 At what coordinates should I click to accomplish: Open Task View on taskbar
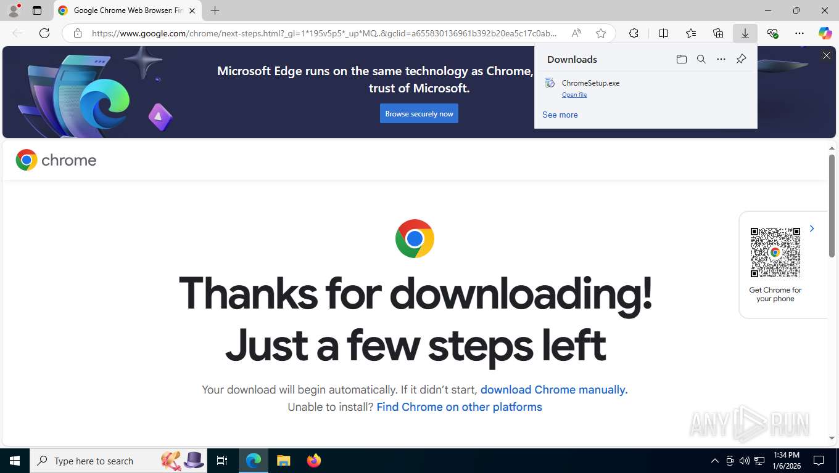(x=222, y=461)
